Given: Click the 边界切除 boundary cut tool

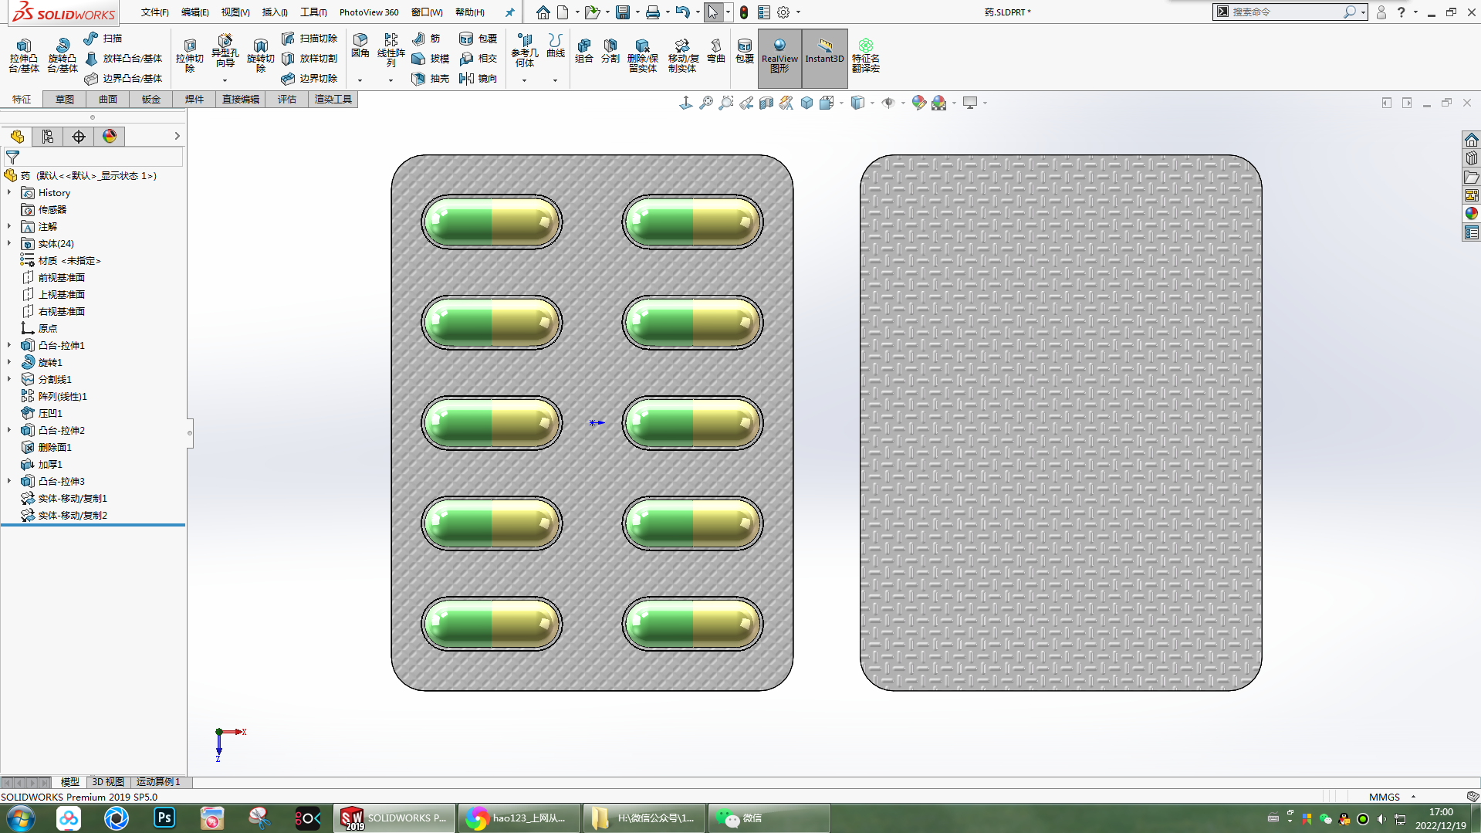Looking at the screenshot, I should 309,78.
